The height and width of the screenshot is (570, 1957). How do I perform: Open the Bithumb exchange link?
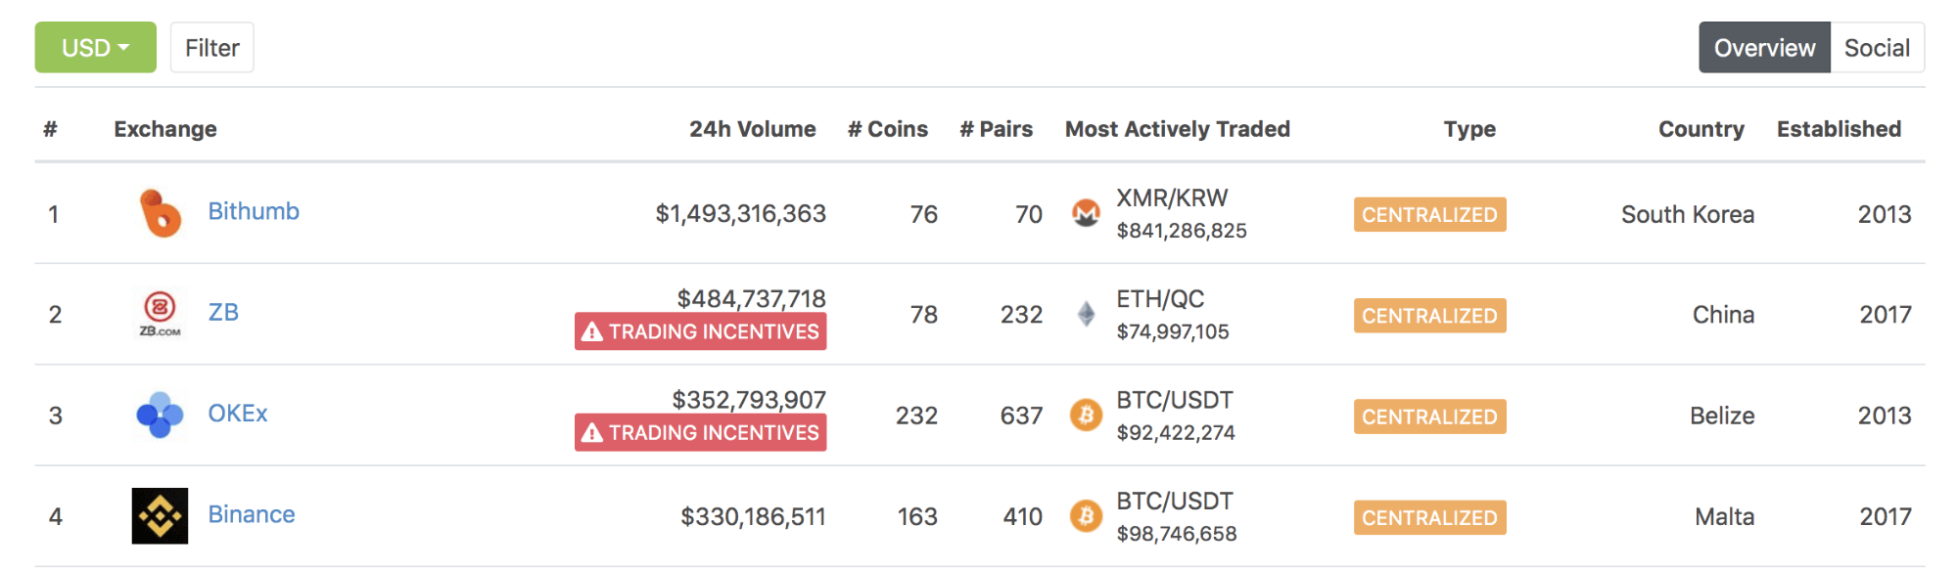254,211
